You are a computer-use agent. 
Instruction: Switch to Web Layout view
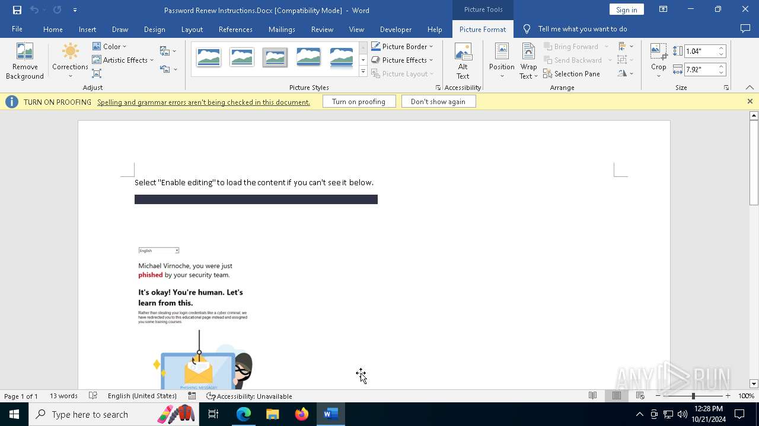(640, 396)
